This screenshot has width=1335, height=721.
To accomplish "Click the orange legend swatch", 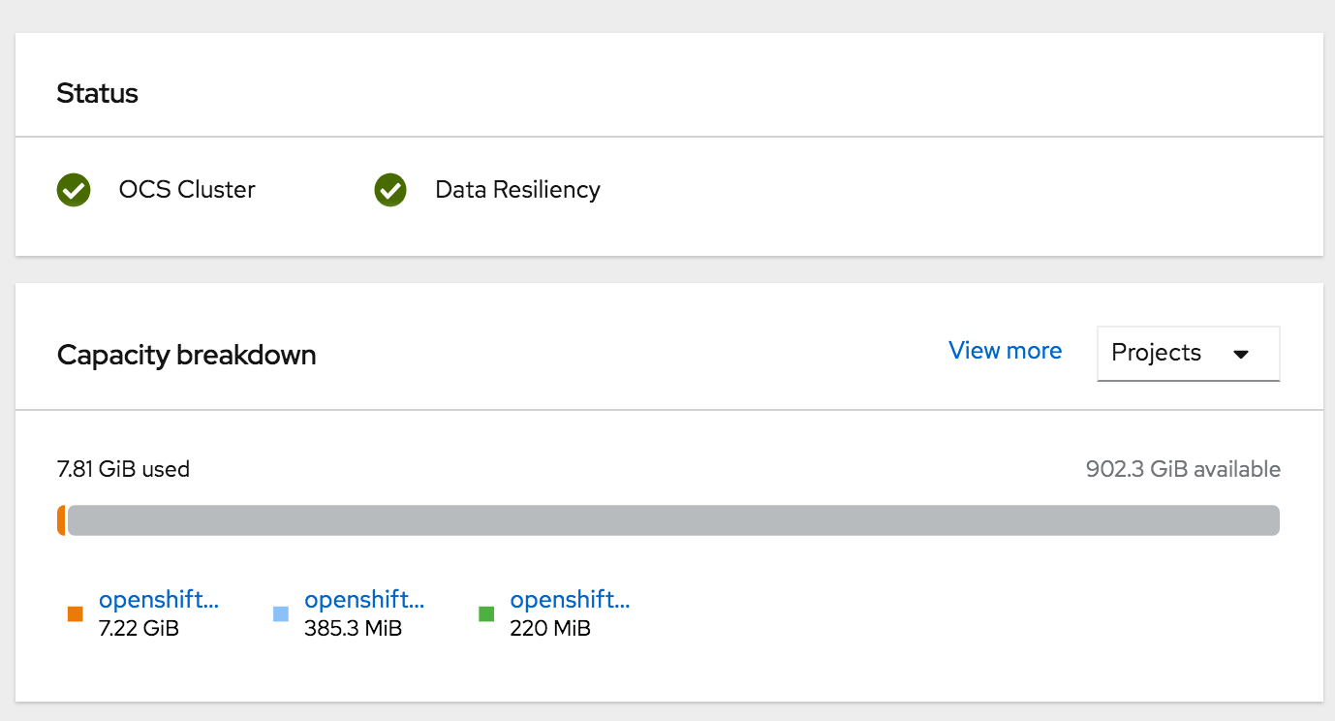I will pyautogui.click(x=76, y=613).
